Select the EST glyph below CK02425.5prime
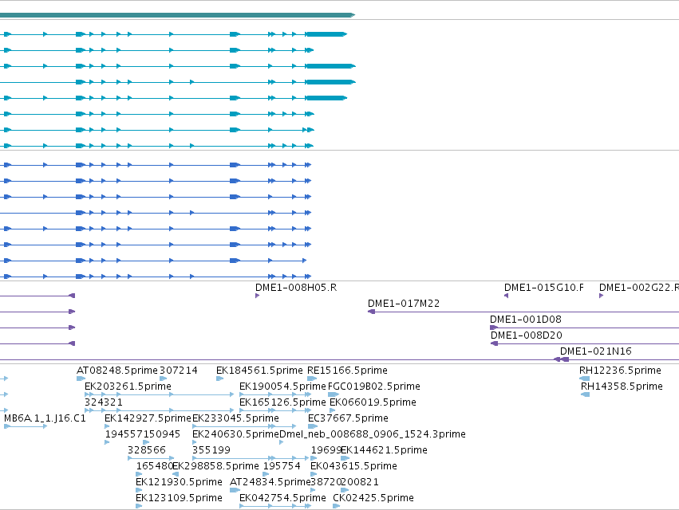Viewport: 679px width, 510px height. click(x=336, y=506)
